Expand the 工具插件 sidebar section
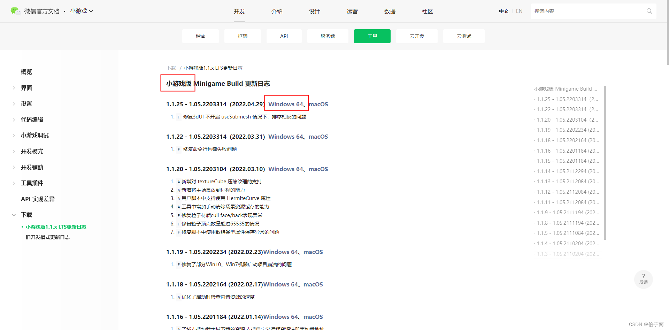This screenshot has height=330, width=669. click(x=14, y=183)
